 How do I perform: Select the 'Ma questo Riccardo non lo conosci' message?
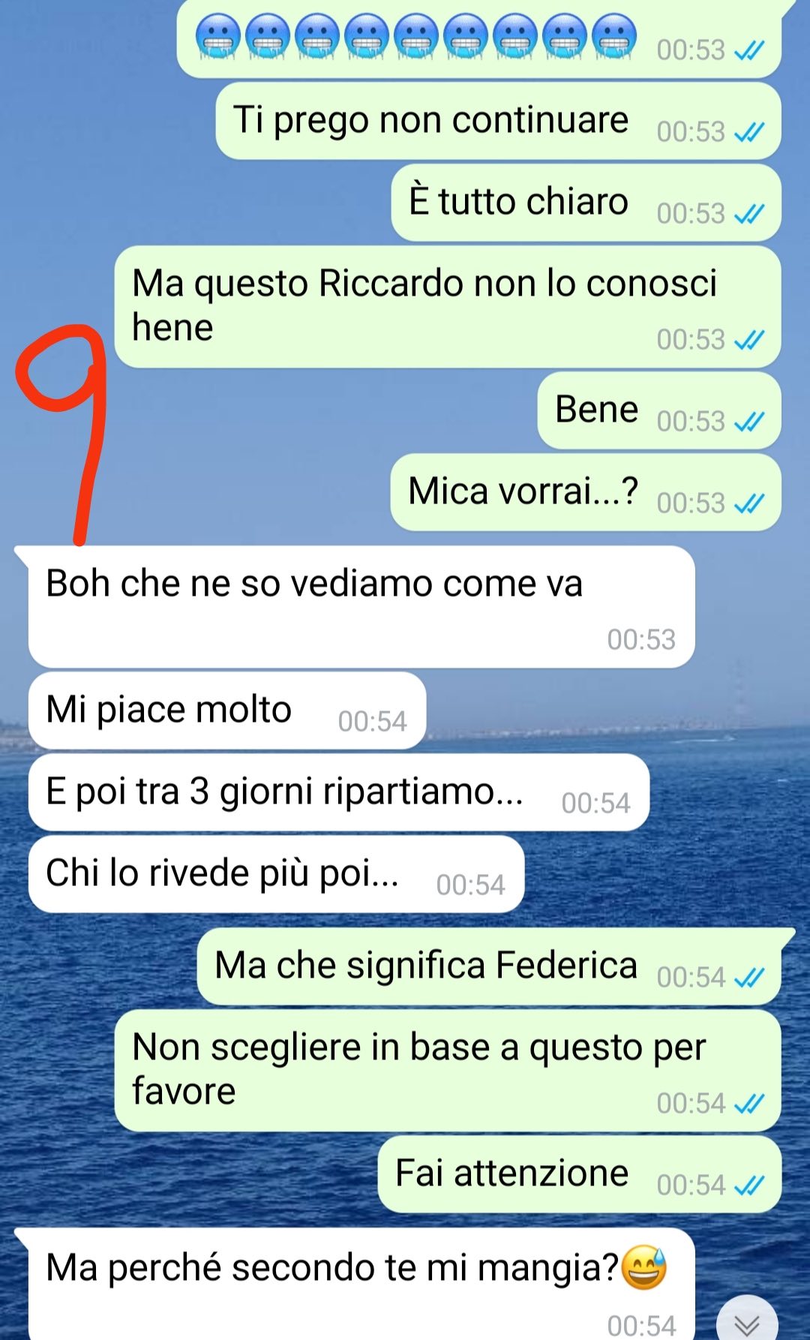pos(448,307)
